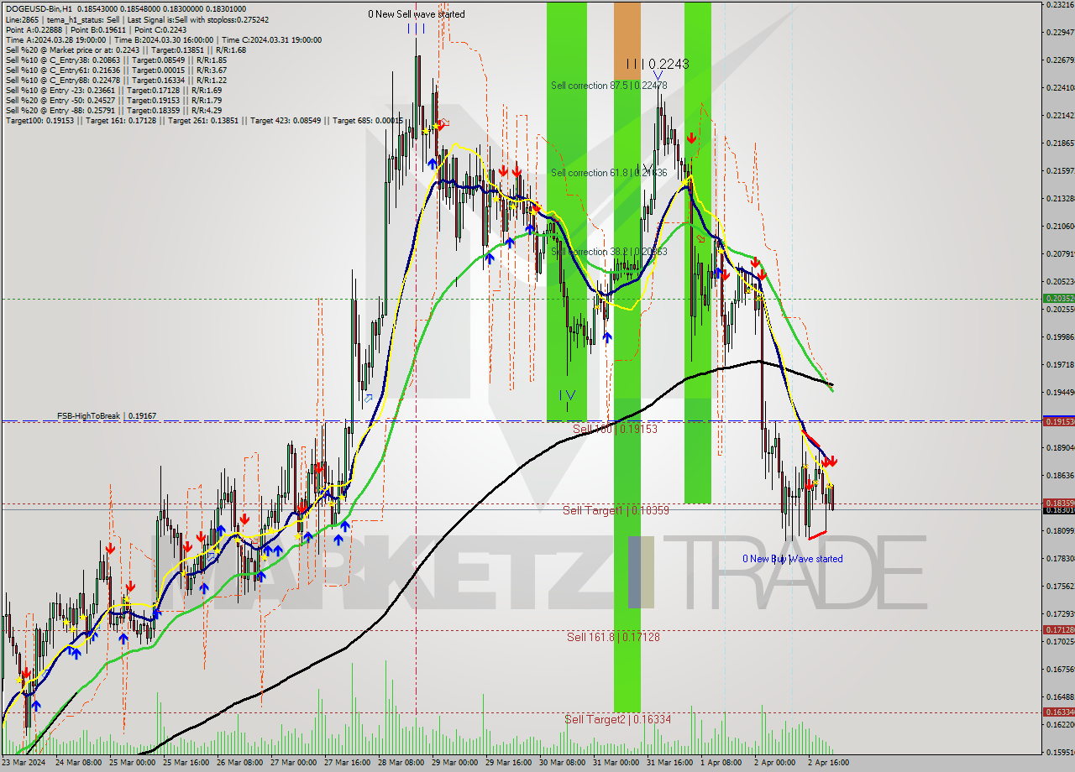Select the 'Sell correction 87.5' label
The width and height of the screenshot is (1075, 772).
pos(609,86)
